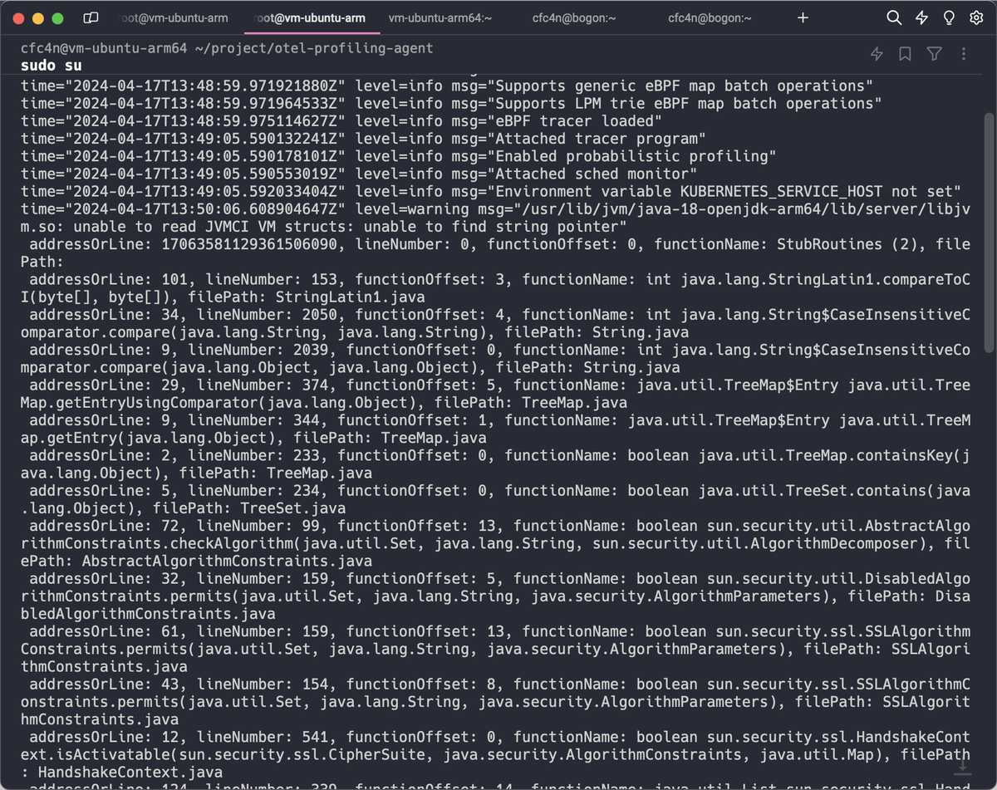Image resolution: width=997 pixels, height=790 pixels.
Task: Filter the block output with funnel icon
Action: (x=935, y=54)
